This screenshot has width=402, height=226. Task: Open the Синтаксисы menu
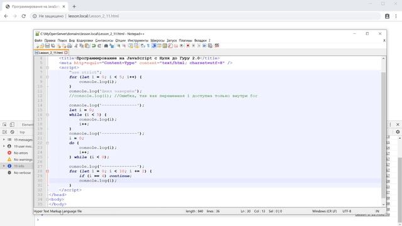pos(104,40)
